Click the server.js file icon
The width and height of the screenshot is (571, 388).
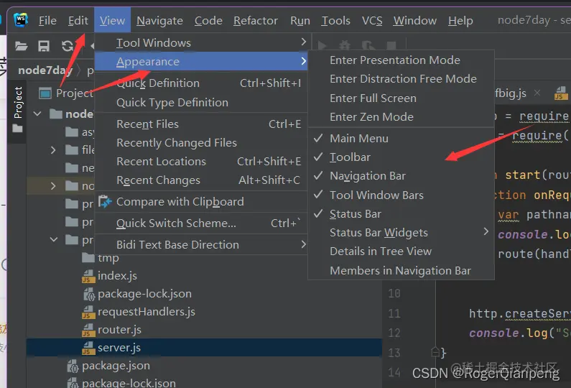click(x=88, y=348)
